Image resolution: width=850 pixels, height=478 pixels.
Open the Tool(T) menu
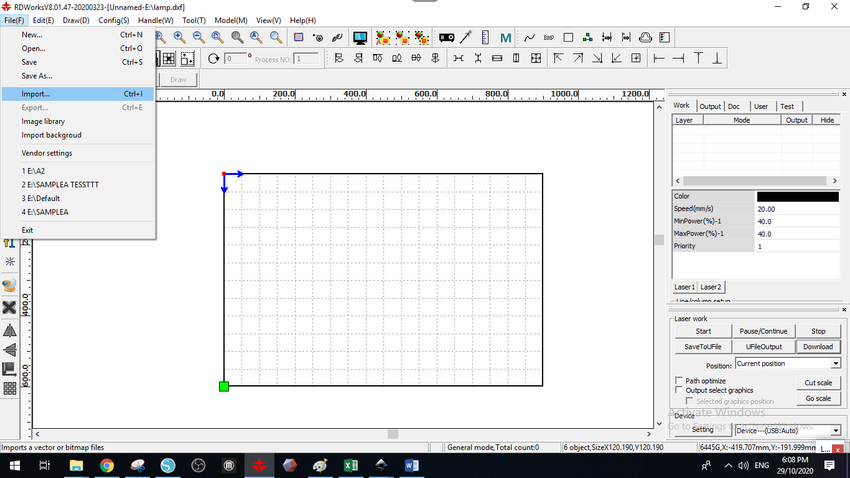[x=194, y=21]
